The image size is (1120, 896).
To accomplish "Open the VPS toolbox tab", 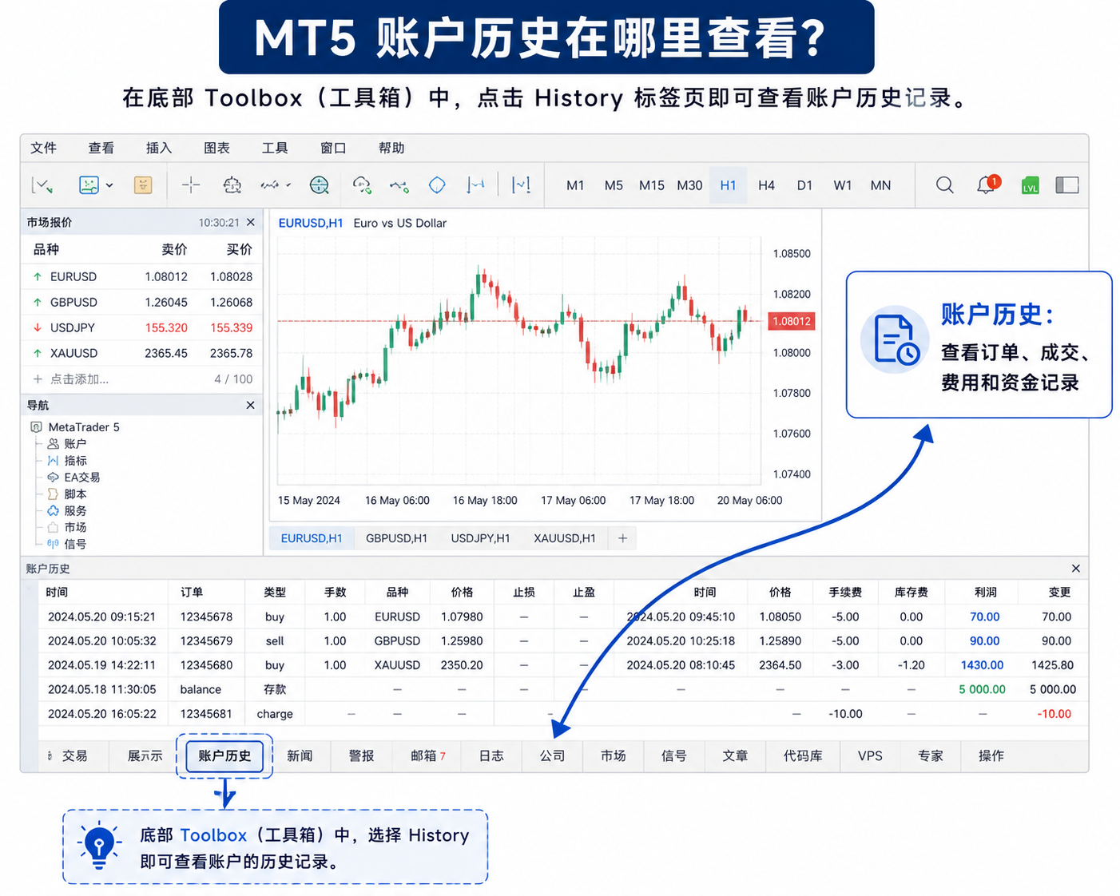I will (x=870, y=755).
